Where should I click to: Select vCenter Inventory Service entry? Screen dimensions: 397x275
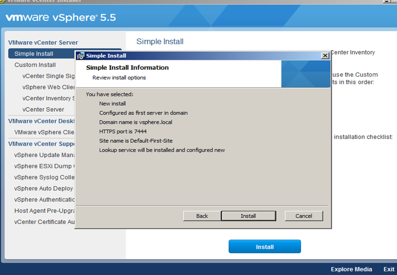coord(48,98)
